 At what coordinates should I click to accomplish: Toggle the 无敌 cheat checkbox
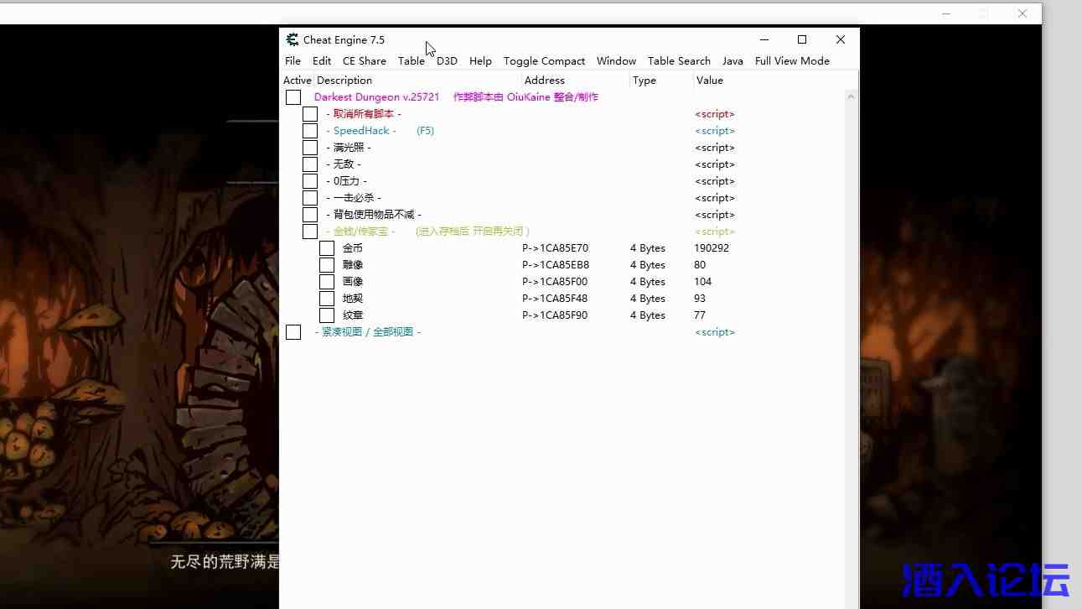tap(310, 164)
